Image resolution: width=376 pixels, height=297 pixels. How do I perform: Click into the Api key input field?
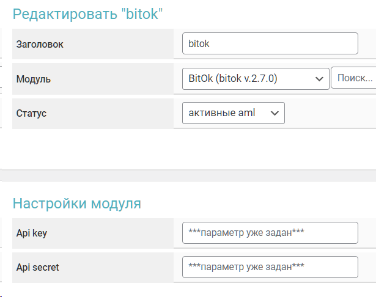pyautogui.click(x=270, y=233)
